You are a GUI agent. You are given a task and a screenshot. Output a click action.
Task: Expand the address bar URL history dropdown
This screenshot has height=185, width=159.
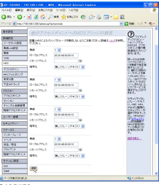[x=121, y=24]
